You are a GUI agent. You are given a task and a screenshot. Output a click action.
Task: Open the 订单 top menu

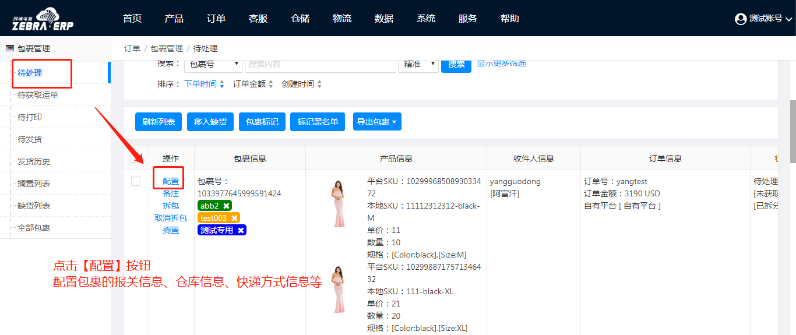coord(216,19)
